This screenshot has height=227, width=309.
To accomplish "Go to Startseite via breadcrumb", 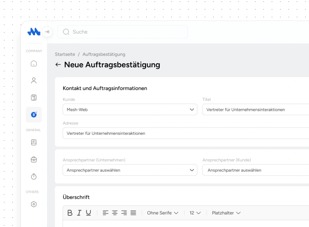I will (65, 54).
